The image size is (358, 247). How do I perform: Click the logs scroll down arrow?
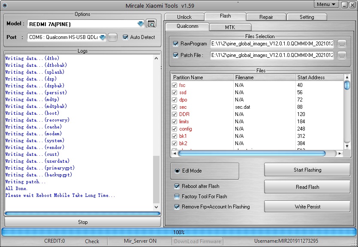click(x=156, y=207)
